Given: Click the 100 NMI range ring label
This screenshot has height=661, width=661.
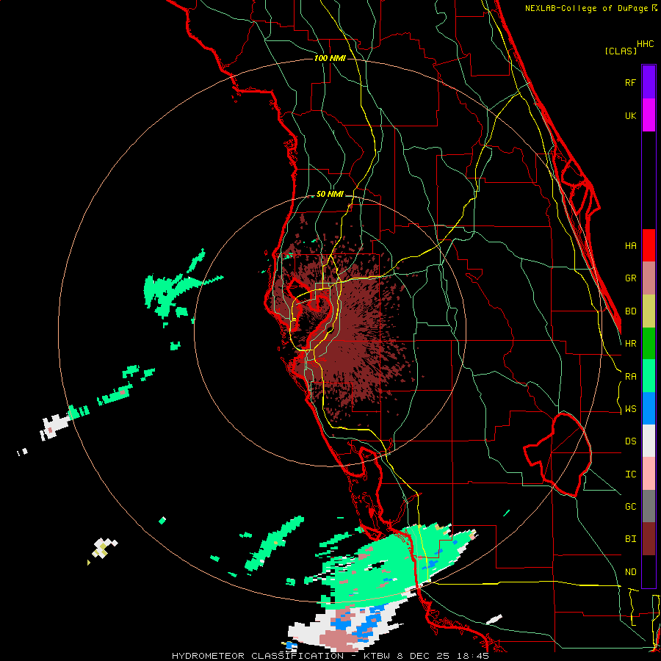Looking at the screenshot, I should 330,58.
